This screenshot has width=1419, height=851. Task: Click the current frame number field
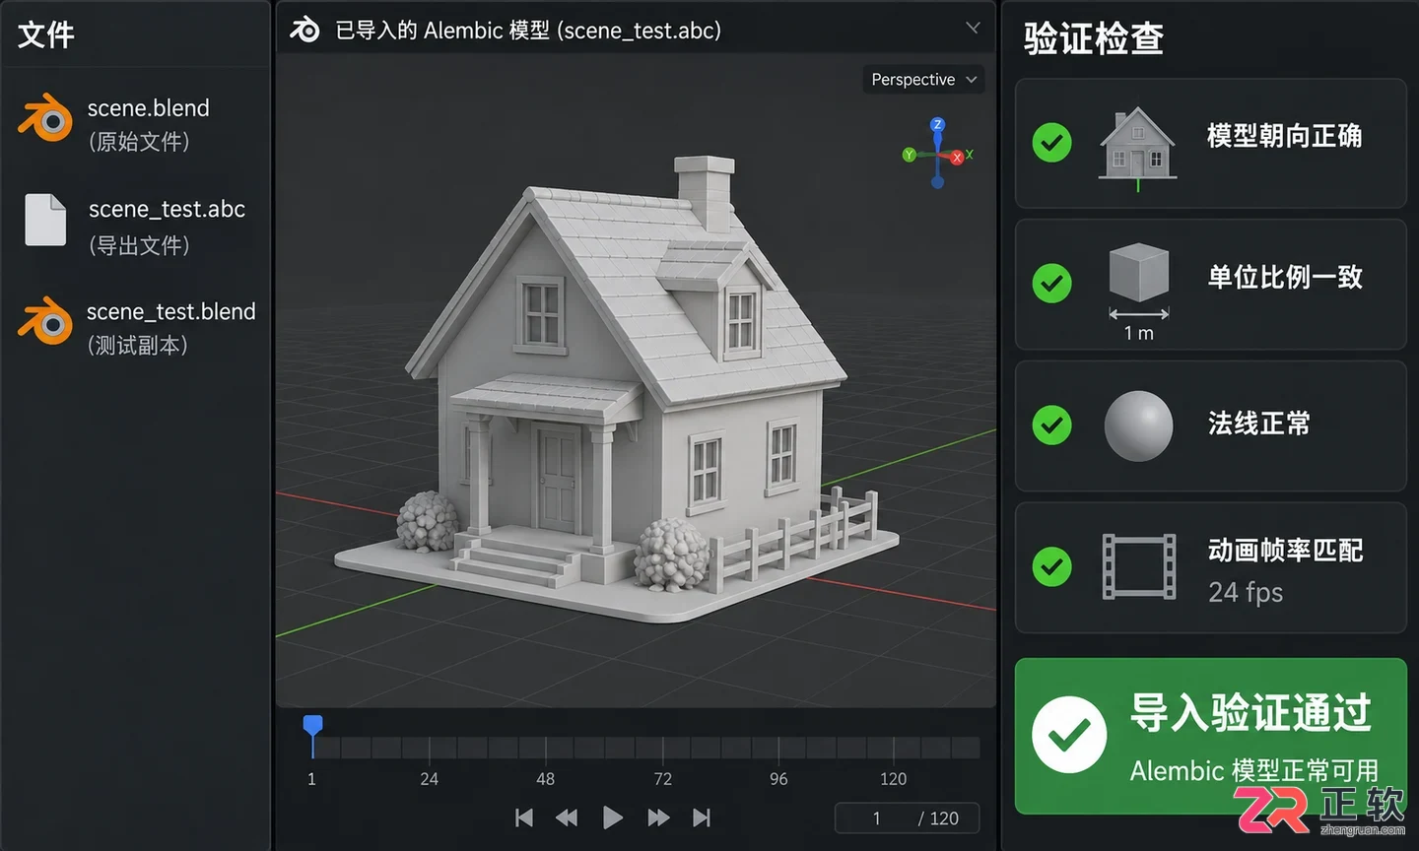click(x=877, y=818)
